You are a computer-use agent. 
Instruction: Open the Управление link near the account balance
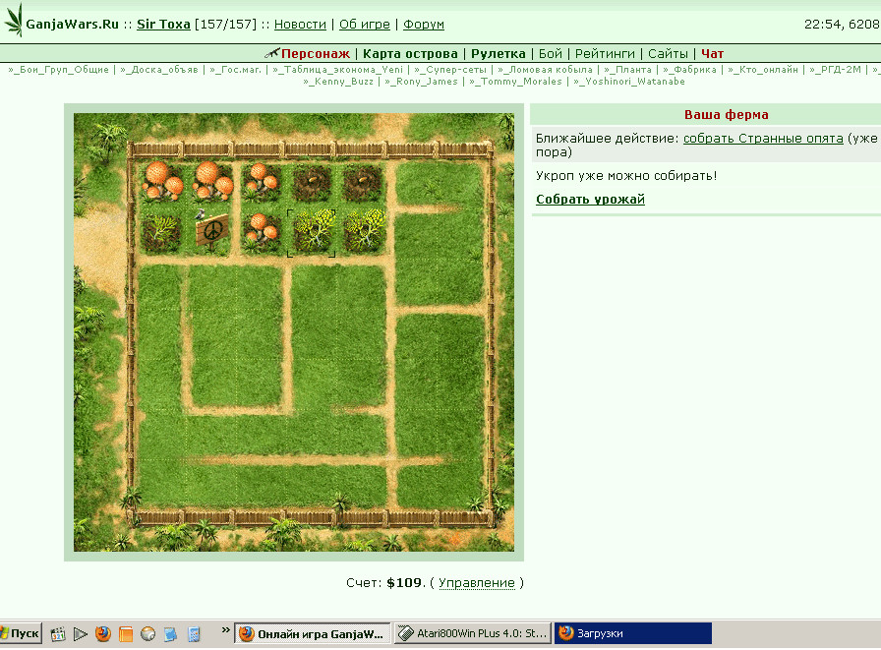[477, 583]
